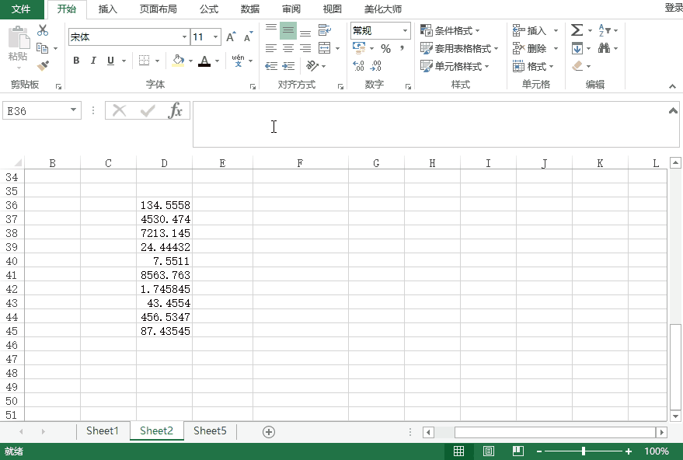The width and height of the screenshot is (683, 460).
Task: Open the Sheet1 worksheet tab
Action: click(x=103, y=430)
